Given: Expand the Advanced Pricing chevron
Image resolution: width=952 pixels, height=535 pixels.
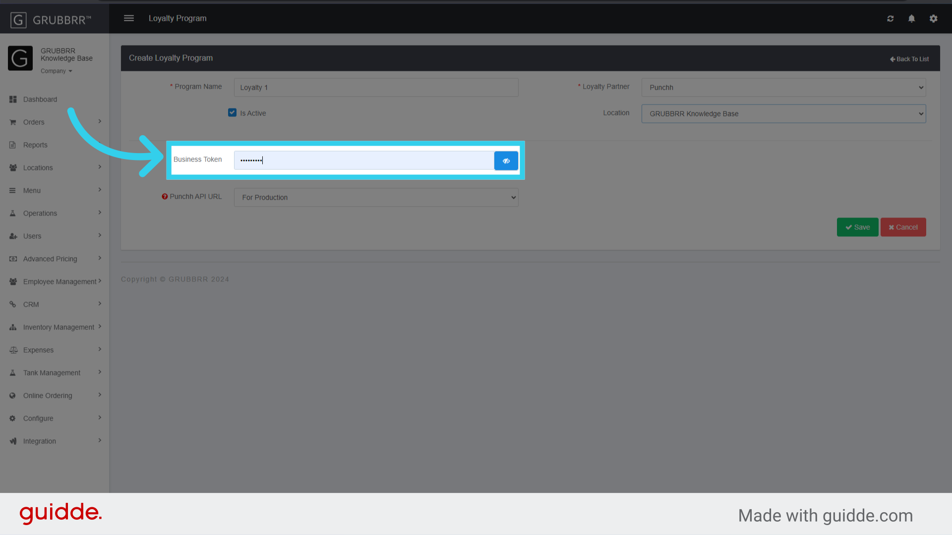Looking at the screenshot, I should coord(100,258).
